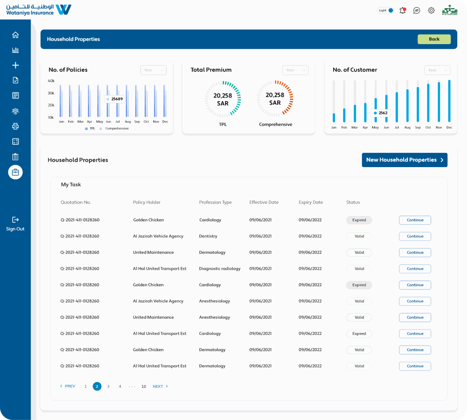The image size is (467, 420).
Task: Toggle Comprehensive legend in Policies chart
Action: [x=114, y=128]
